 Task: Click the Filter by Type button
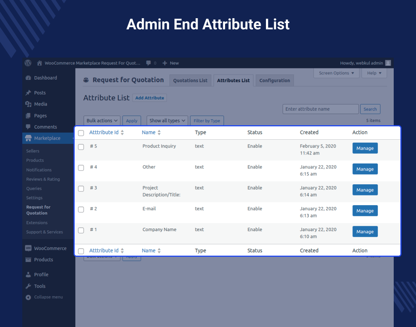(207, 120)
